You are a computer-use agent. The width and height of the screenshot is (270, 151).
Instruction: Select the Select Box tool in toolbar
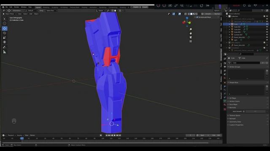tap(5, 19)
